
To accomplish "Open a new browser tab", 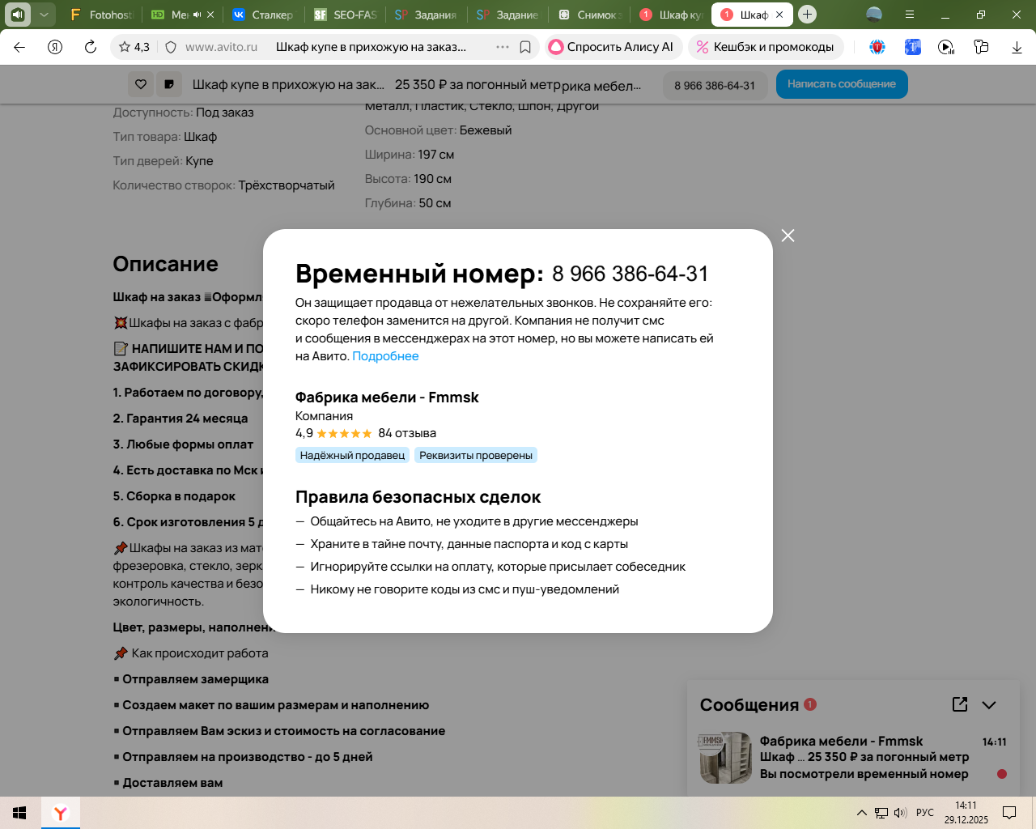I will point(807,15).
